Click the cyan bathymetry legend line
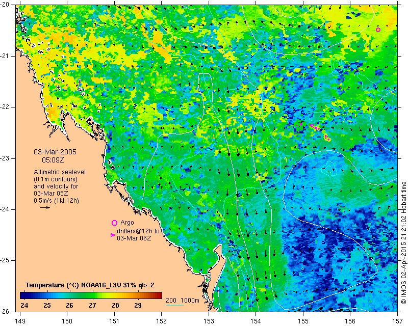Screen dimensions: 408x326 click(x=175, y=305)
